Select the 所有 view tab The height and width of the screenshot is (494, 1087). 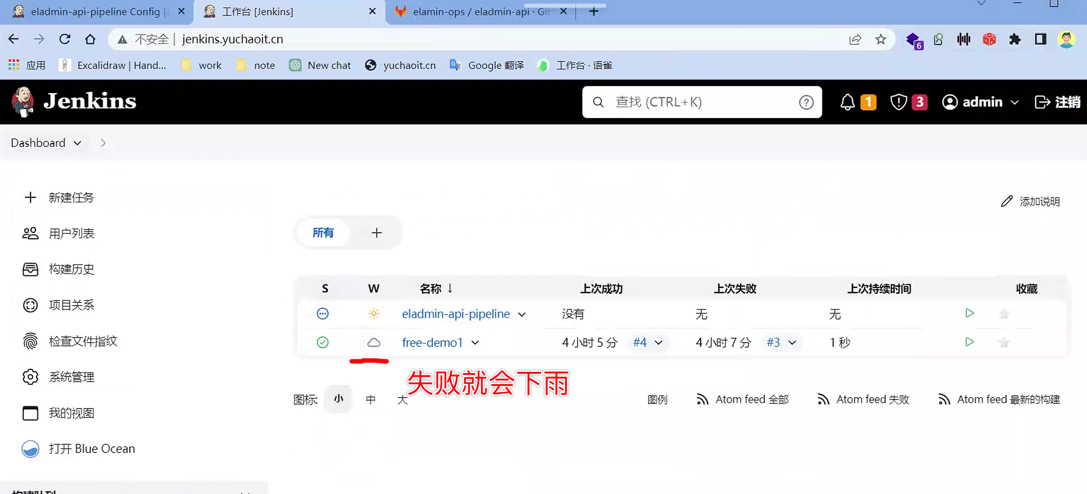coord(323,232)
